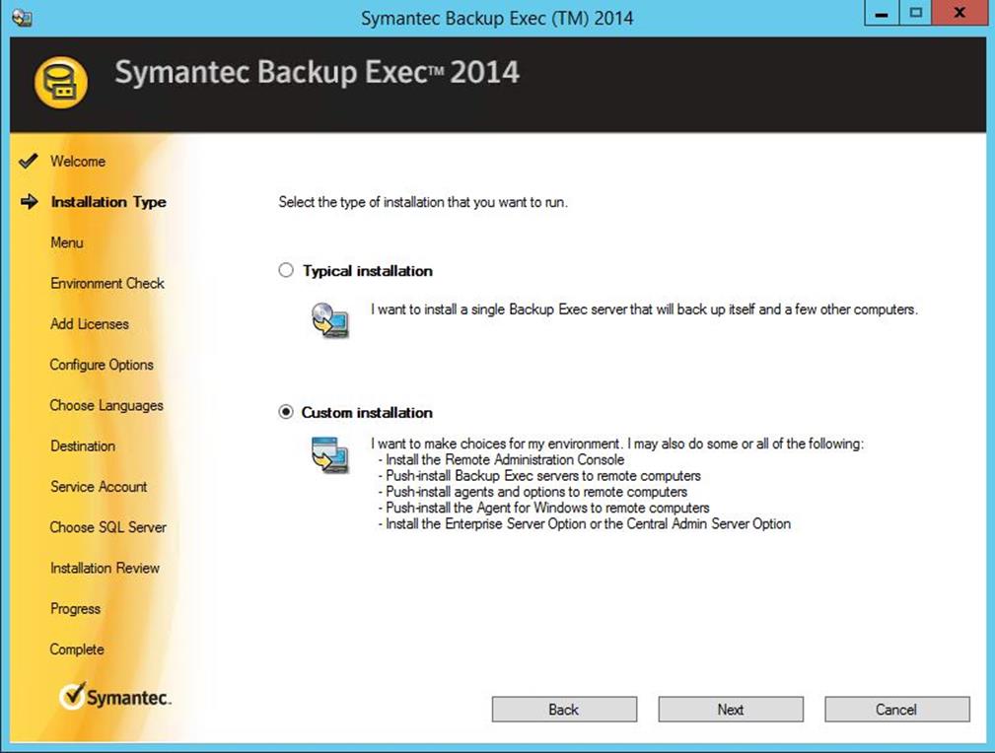This screenshot has width=995, height=753.
Task: Click the Backup Exec yellow logo icon
Action: [x=61, y=83]
